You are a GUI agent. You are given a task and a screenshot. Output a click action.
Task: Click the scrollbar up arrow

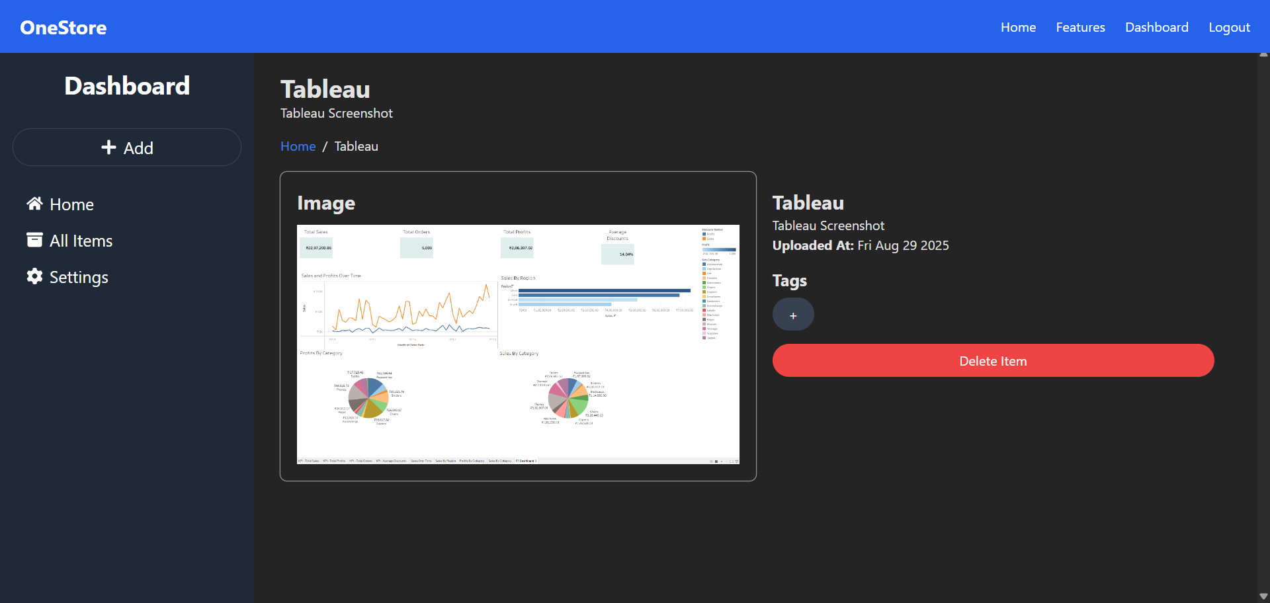point(1263,56)
